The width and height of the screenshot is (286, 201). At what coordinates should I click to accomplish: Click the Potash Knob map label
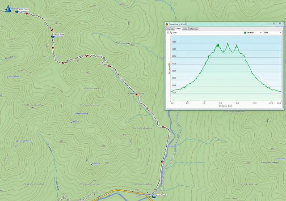[96, 164]
